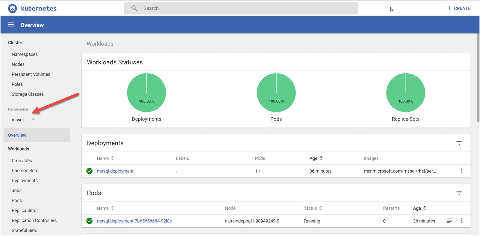Click the Running status text
The width and height of the screenshot is (480, 236).
pyautogui.click(x=312, y=221)
